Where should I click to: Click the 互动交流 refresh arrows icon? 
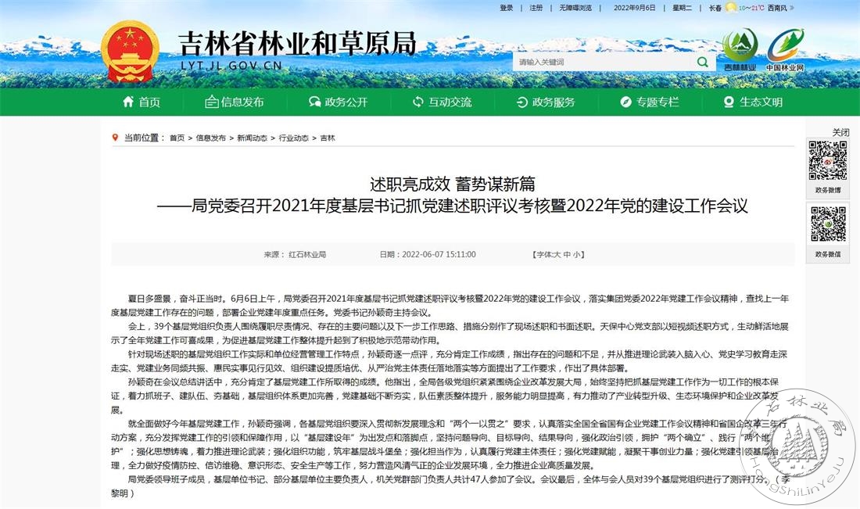coord(418,102)
